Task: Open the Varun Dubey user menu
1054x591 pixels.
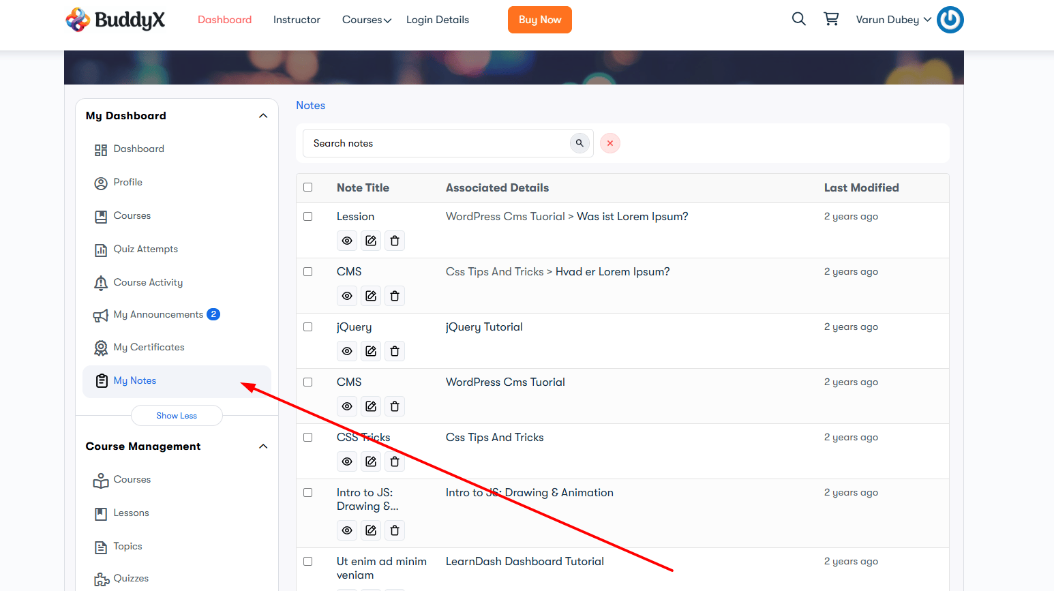Action: tap(893, 20)
